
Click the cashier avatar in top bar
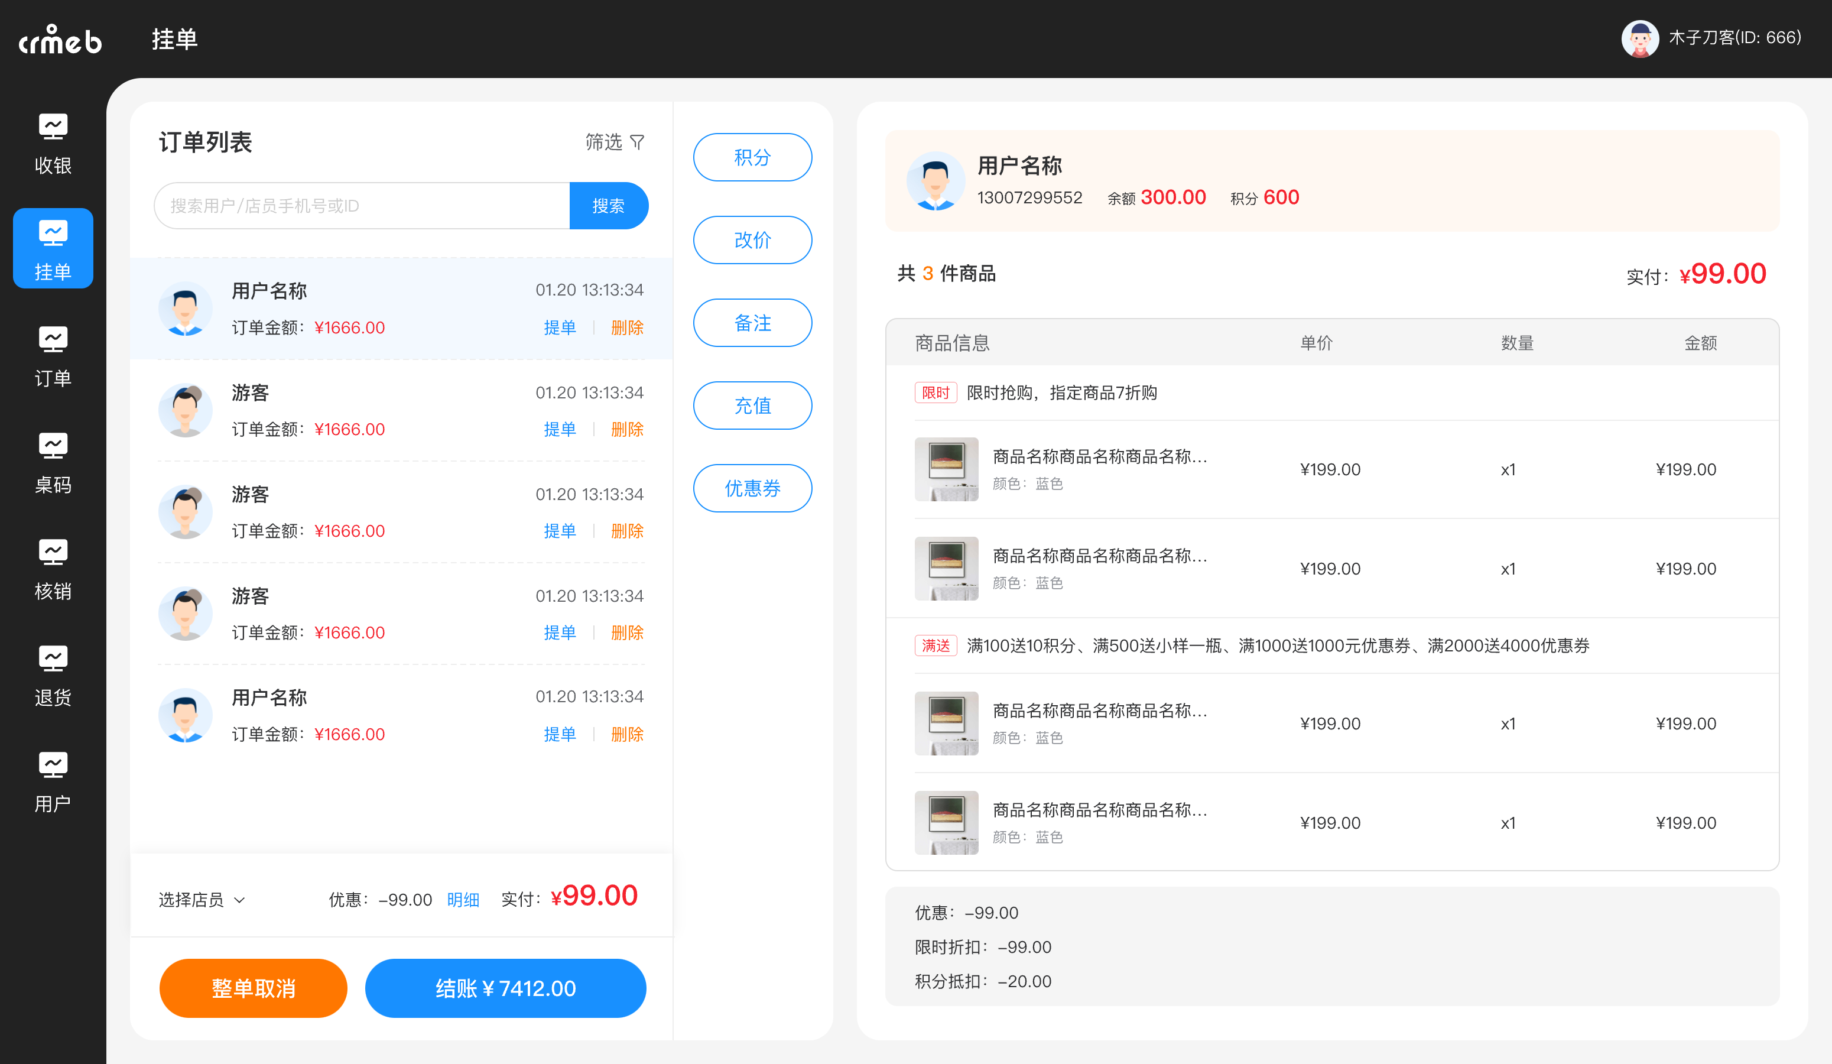[x=1639, y=38]
